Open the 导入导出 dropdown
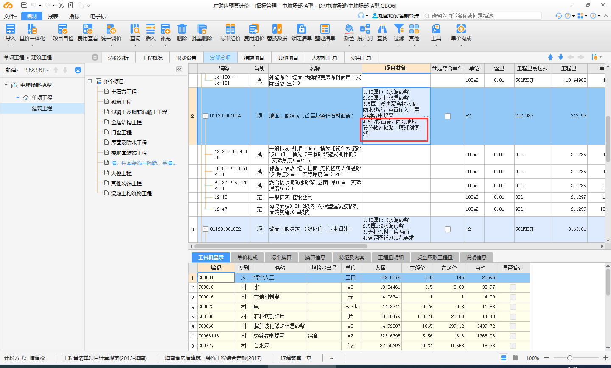611x368 pixels. 37,70
